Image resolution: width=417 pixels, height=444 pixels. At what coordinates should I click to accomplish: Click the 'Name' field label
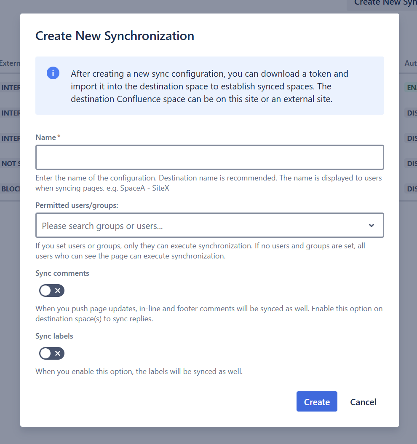tap(45, 137)
